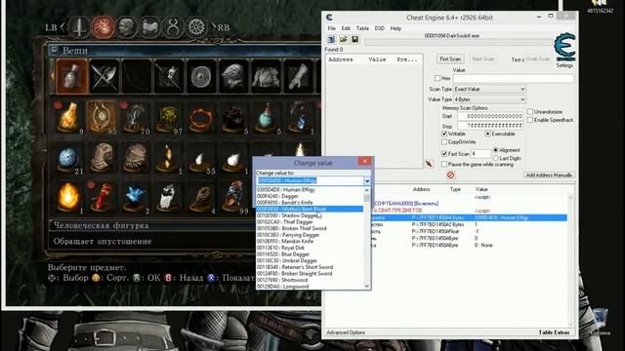Screen dimensions: 625x351
Task: Open the Value Type dropdown
Action: 489,99
